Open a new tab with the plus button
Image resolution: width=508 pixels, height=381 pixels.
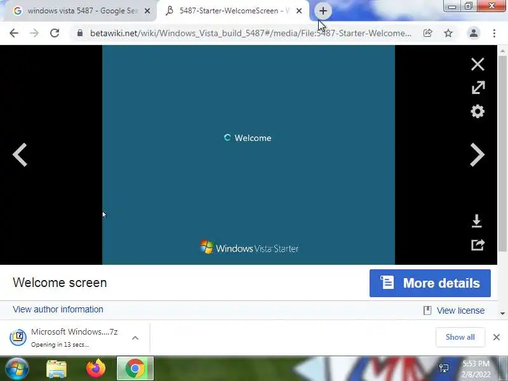(323, 11)
